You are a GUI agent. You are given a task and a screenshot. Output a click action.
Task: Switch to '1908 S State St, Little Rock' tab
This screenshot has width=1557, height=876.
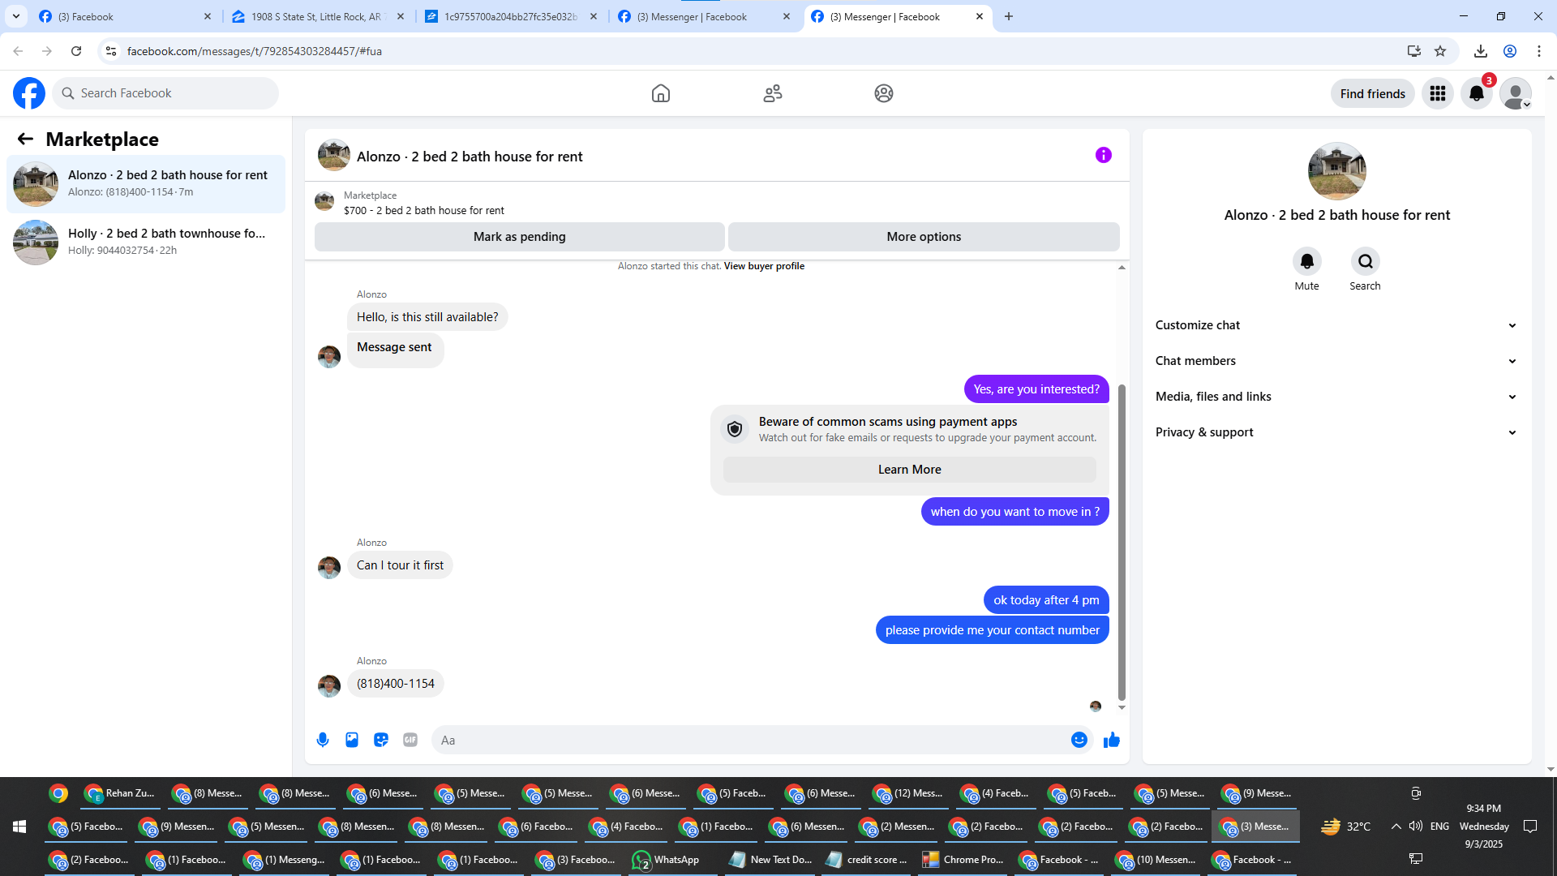point(318,16)
